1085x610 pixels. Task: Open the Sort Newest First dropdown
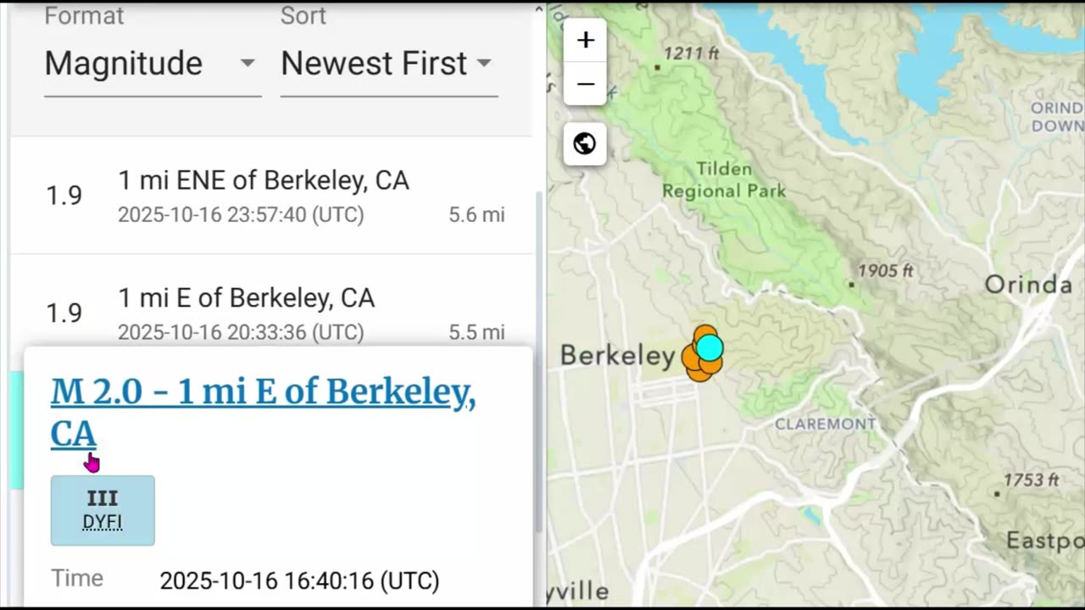pos(387,64)
